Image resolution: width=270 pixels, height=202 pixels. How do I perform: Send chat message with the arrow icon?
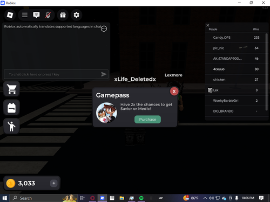[104, 74]
